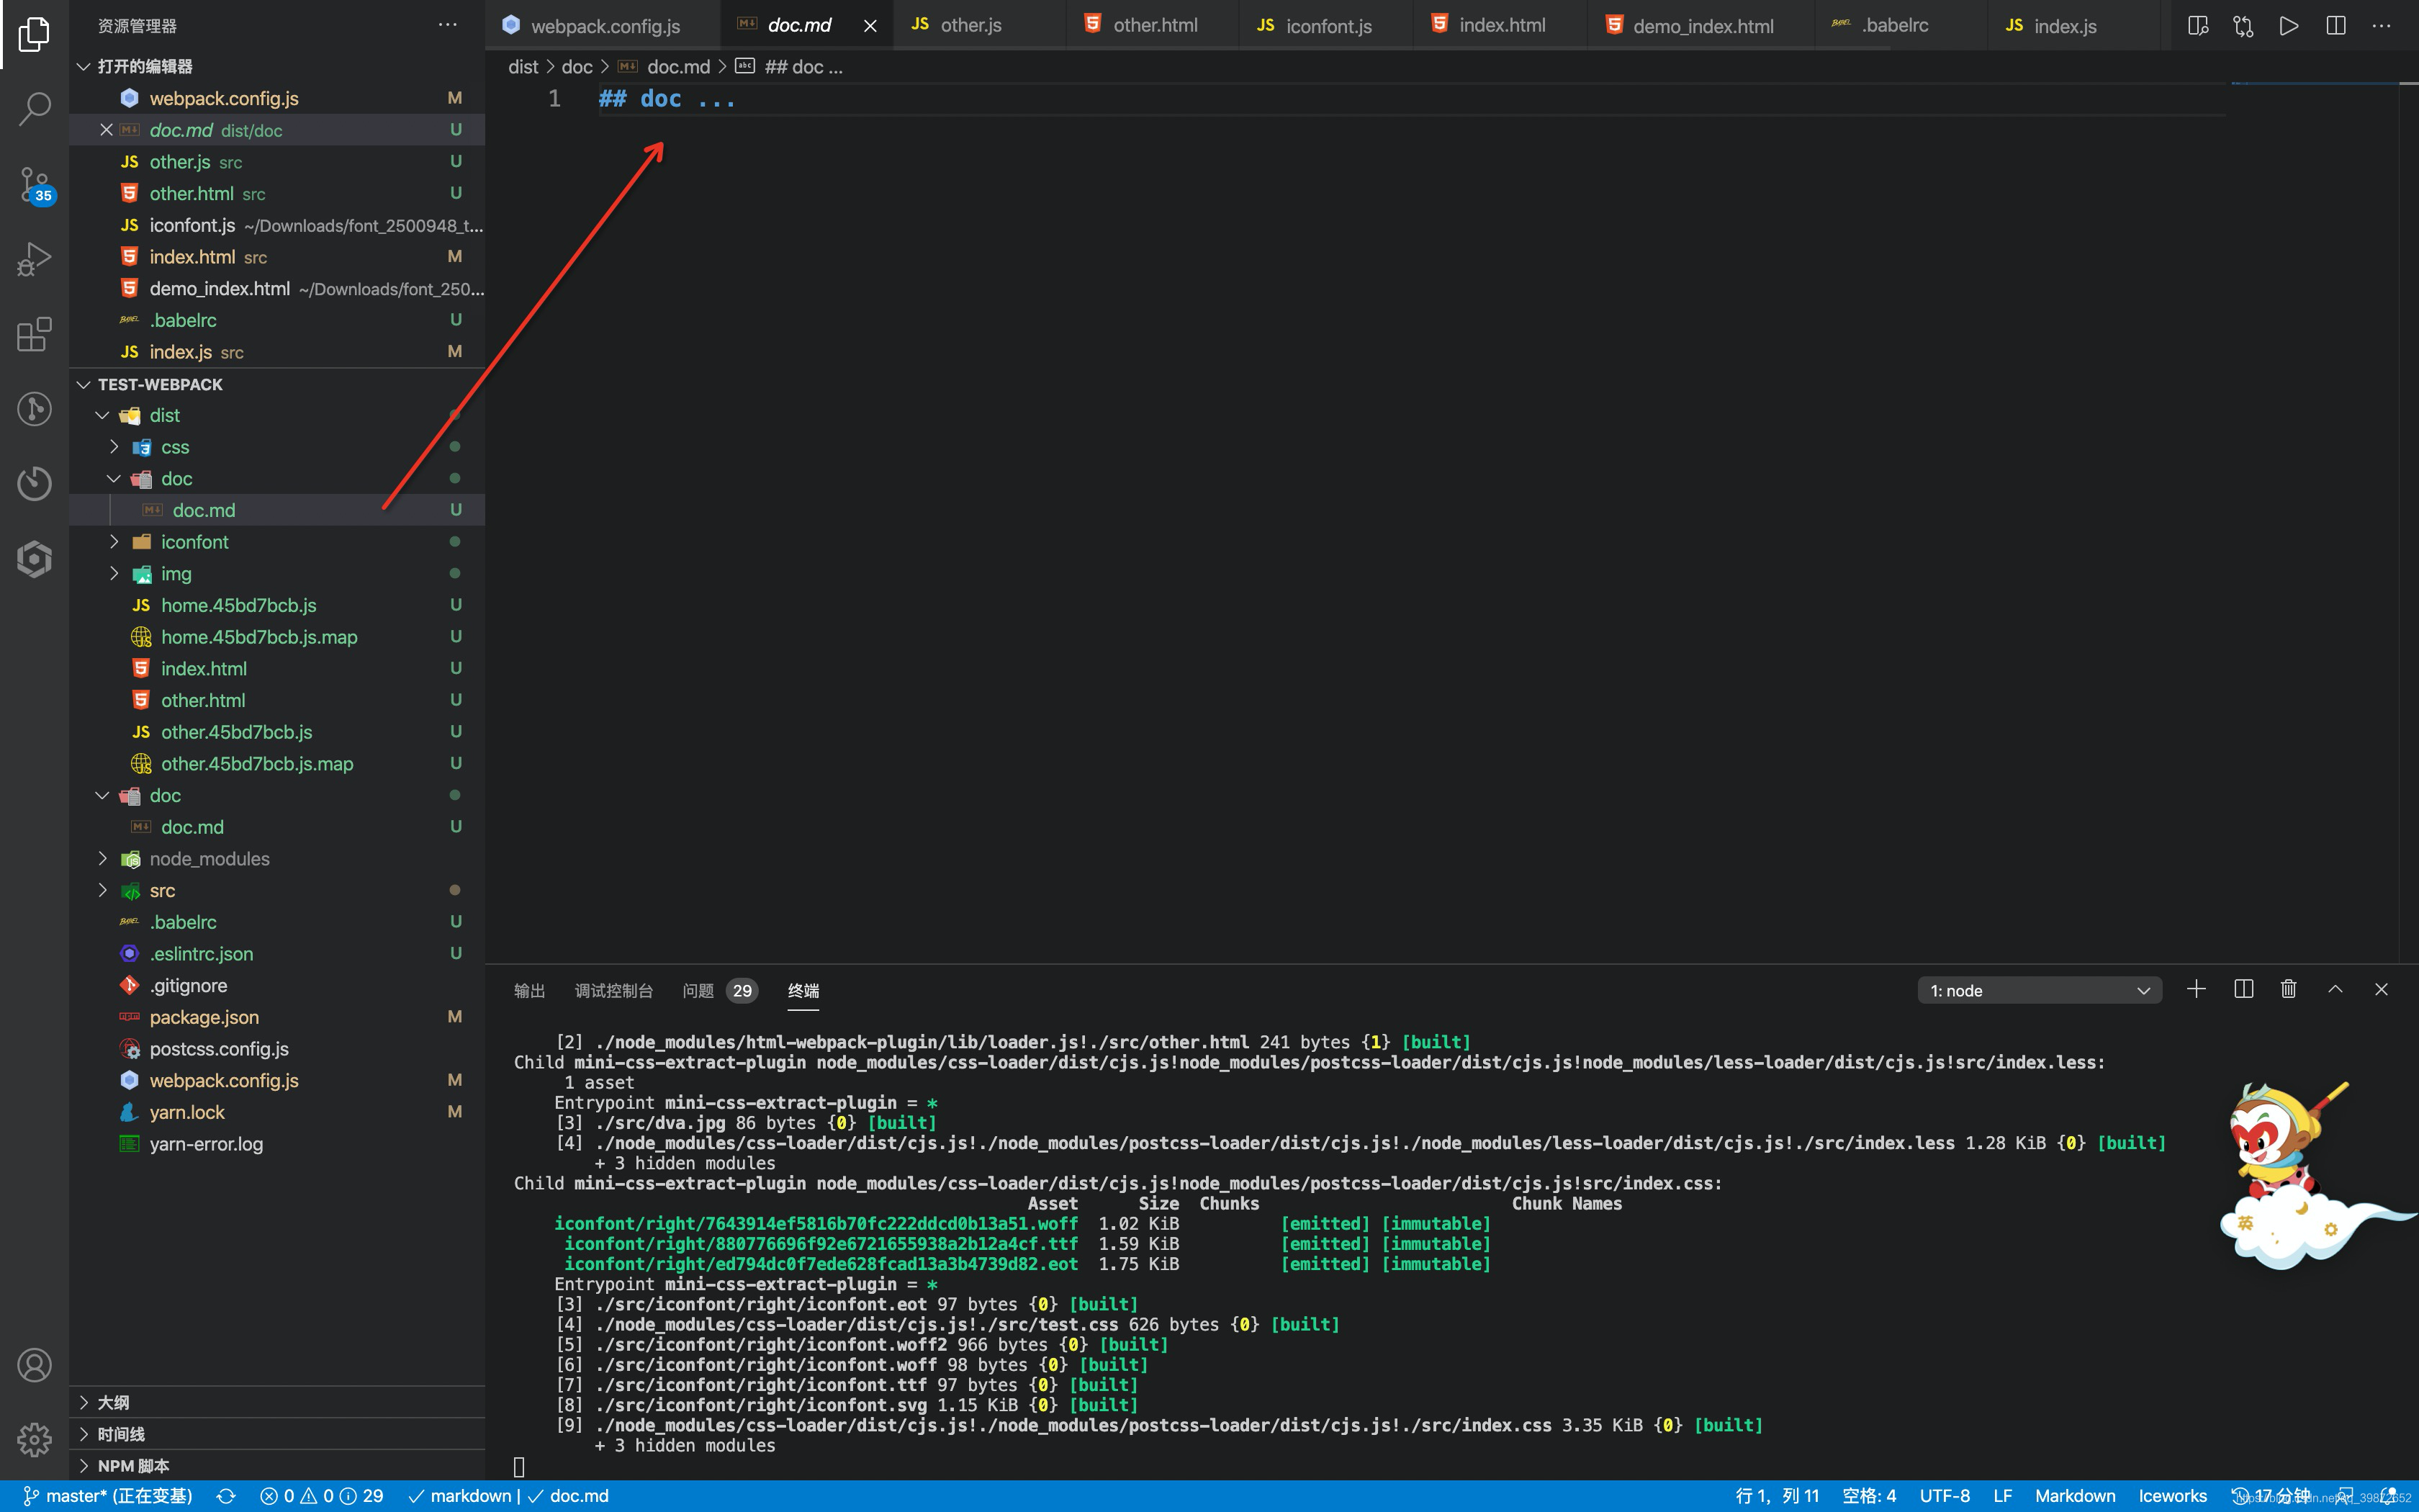The image size is (2419, 1512).
Task: Expand the css folder
Action: point(114,447)
